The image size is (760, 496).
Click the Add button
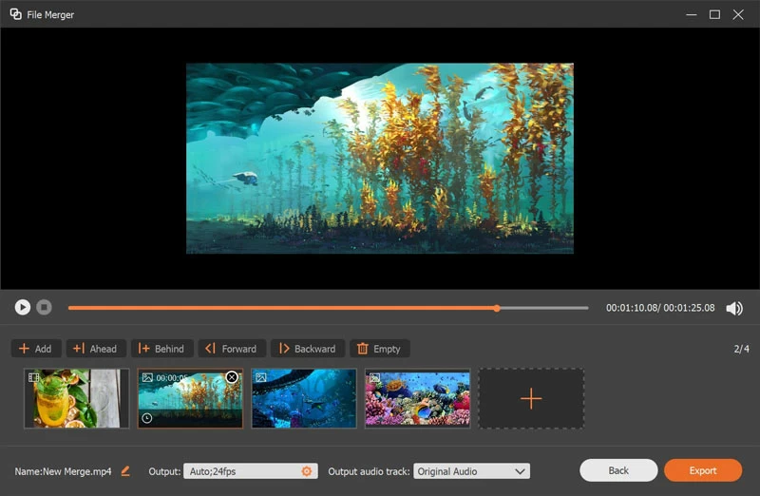coord(36,349)
